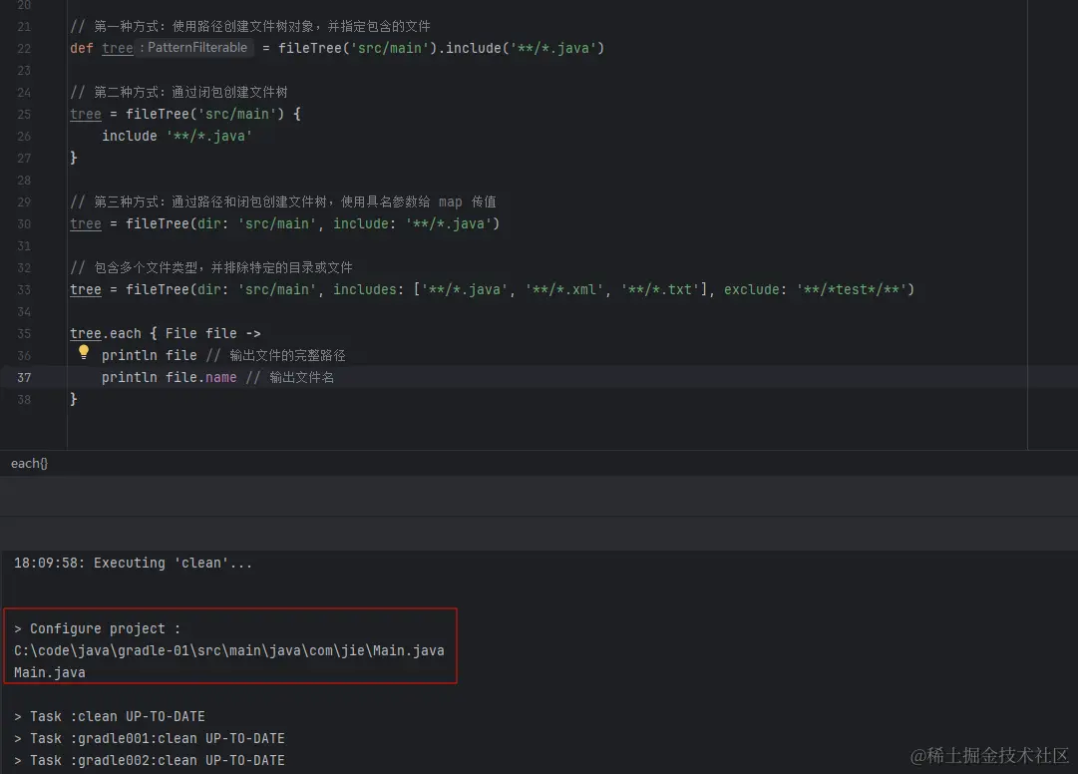Click the comment on line 21
The height and width of the screenshot is (774, 1078).
(250, 26)
